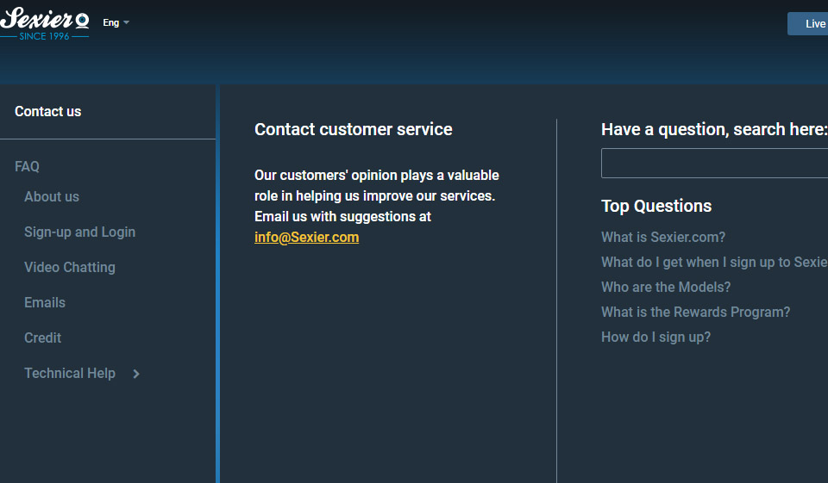Open the Credit help category

pos(42,337)
